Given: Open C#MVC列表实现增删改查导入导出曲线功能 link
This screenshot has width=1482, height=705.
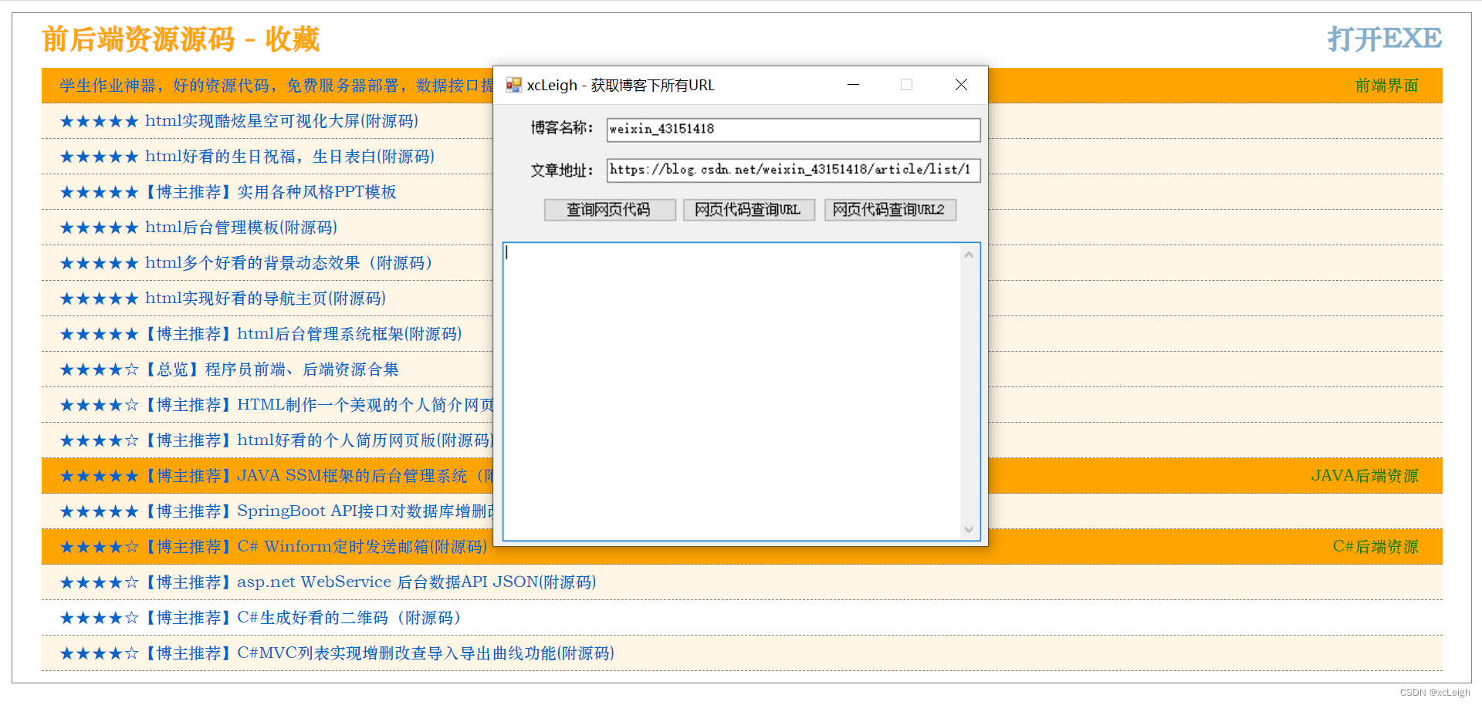Looking at the screenshot, I should click(338, 653).
